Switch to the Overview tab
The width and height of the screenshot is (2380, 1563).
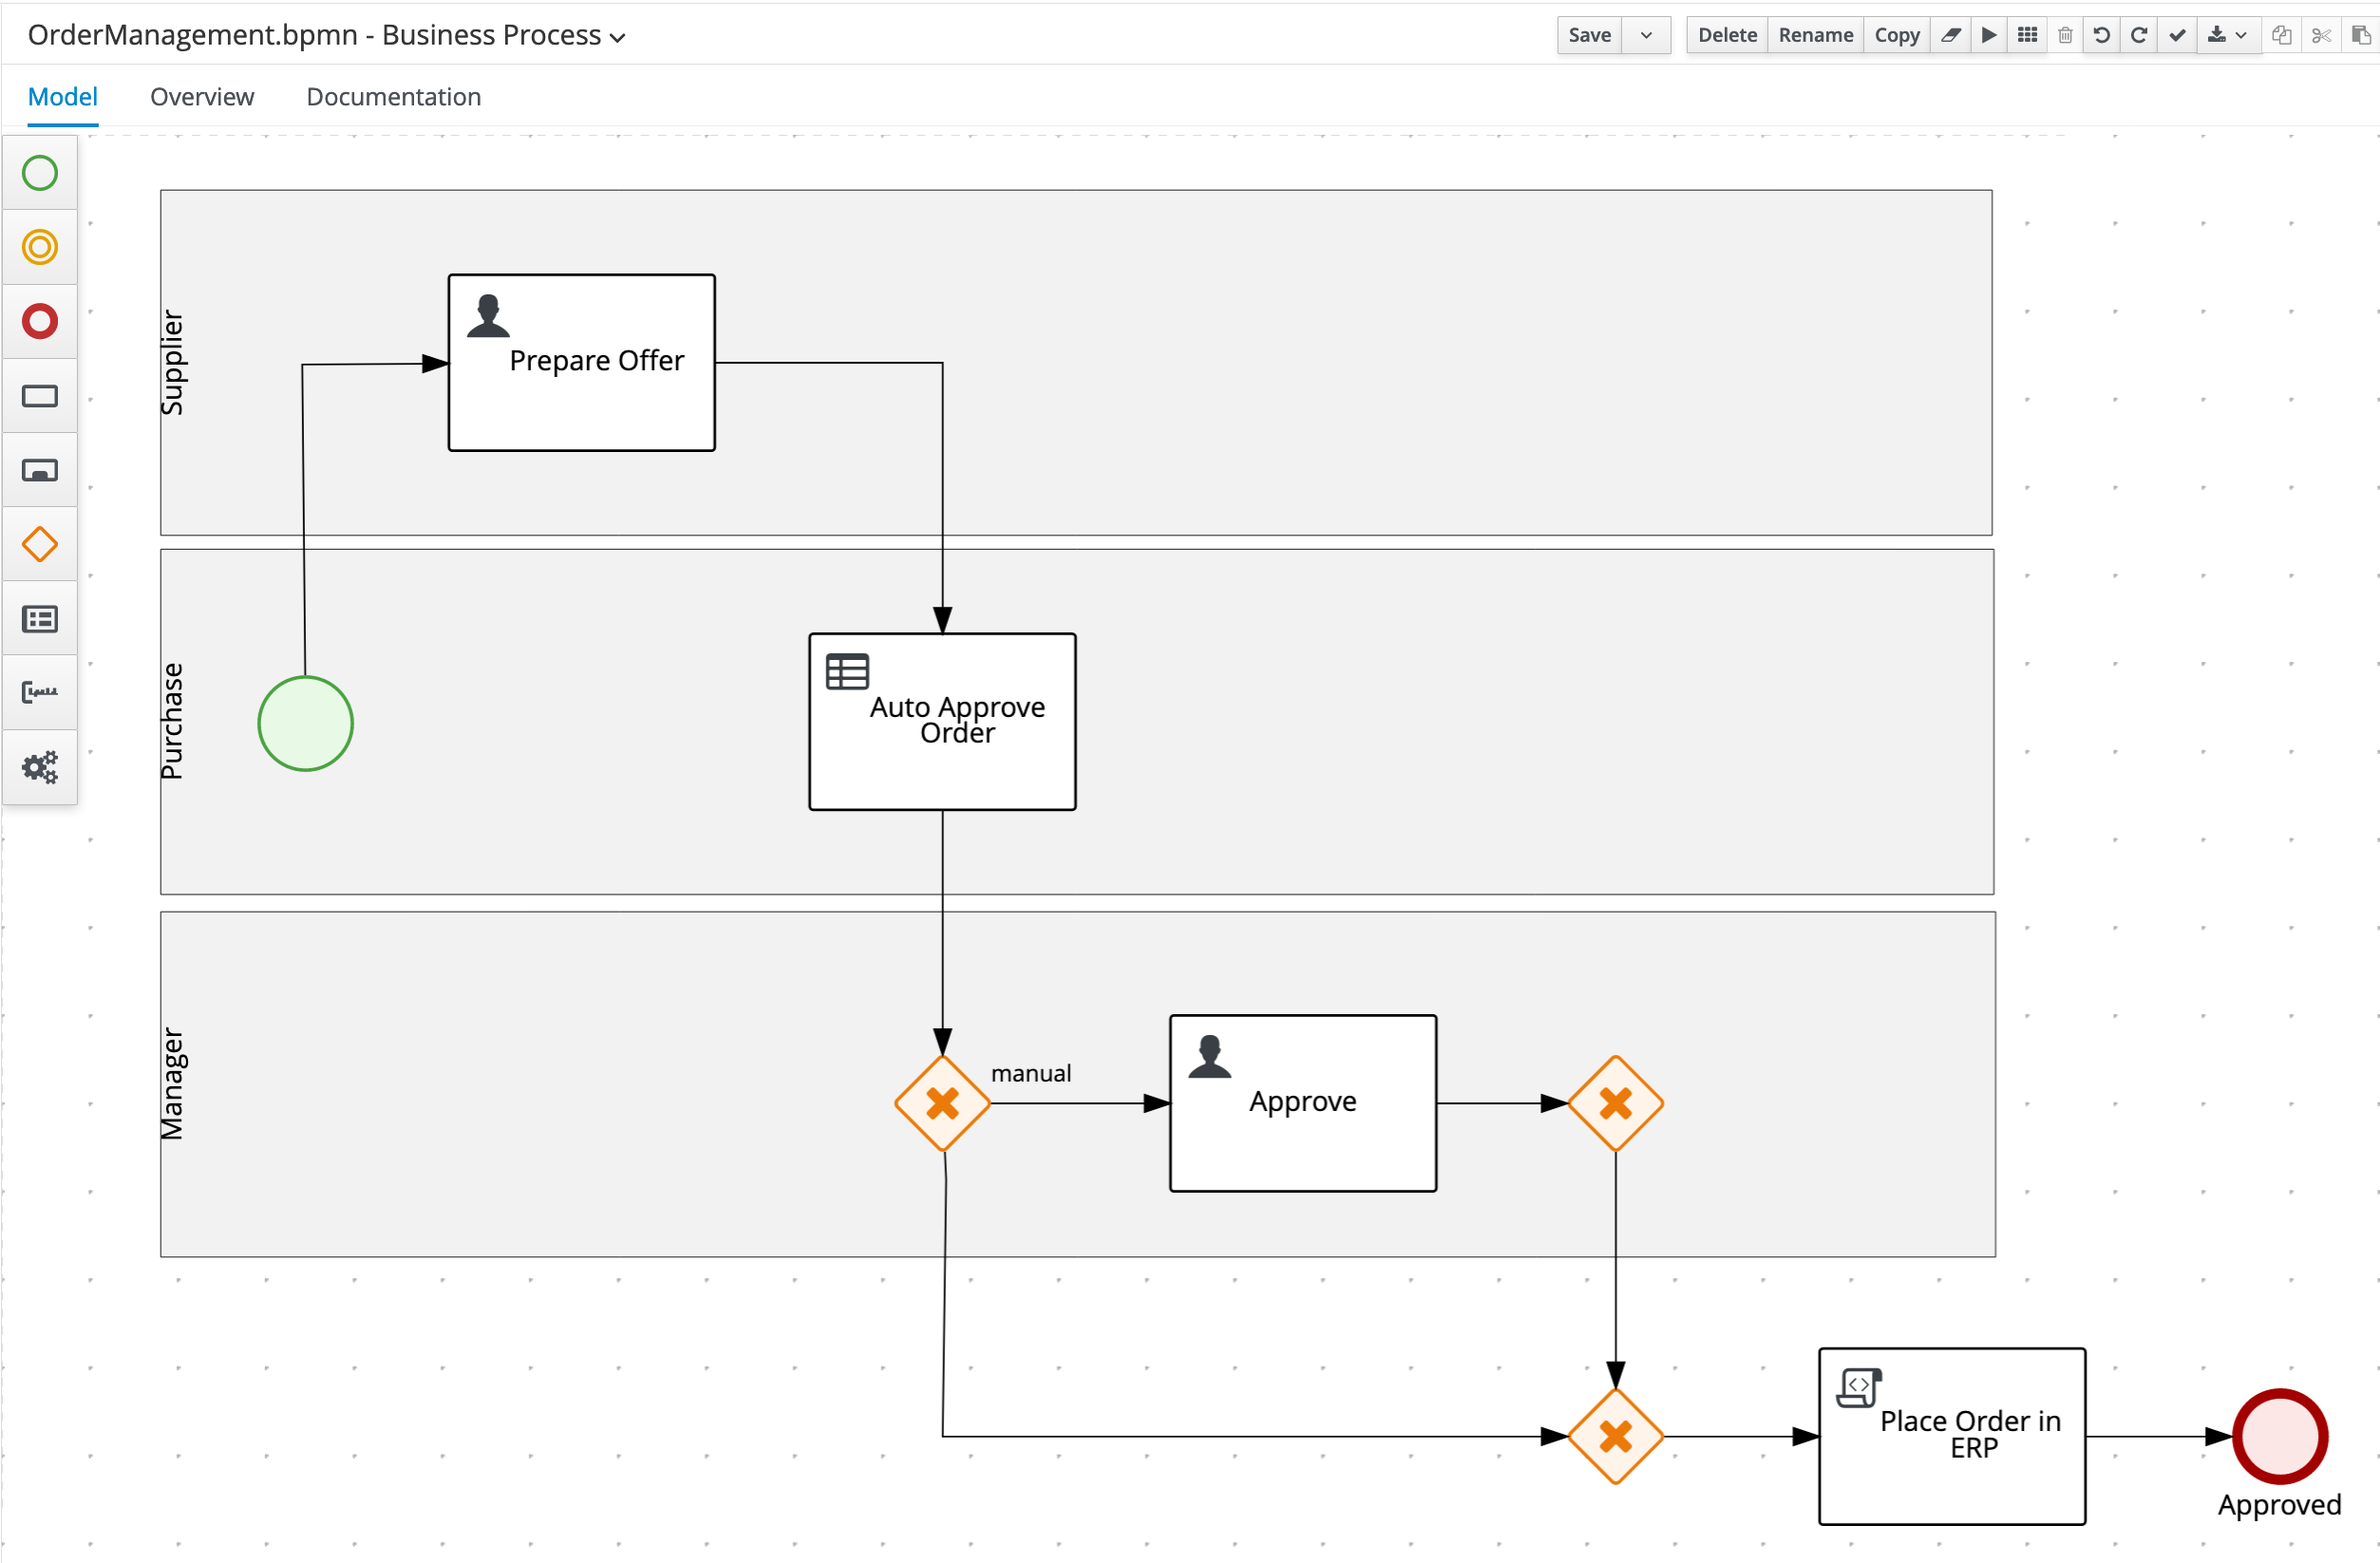pyautogui.click(x=202, y=97)
